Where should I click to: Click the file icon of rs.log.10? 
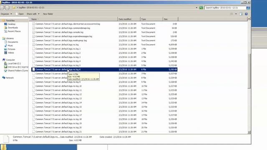(x=33, y=86)
